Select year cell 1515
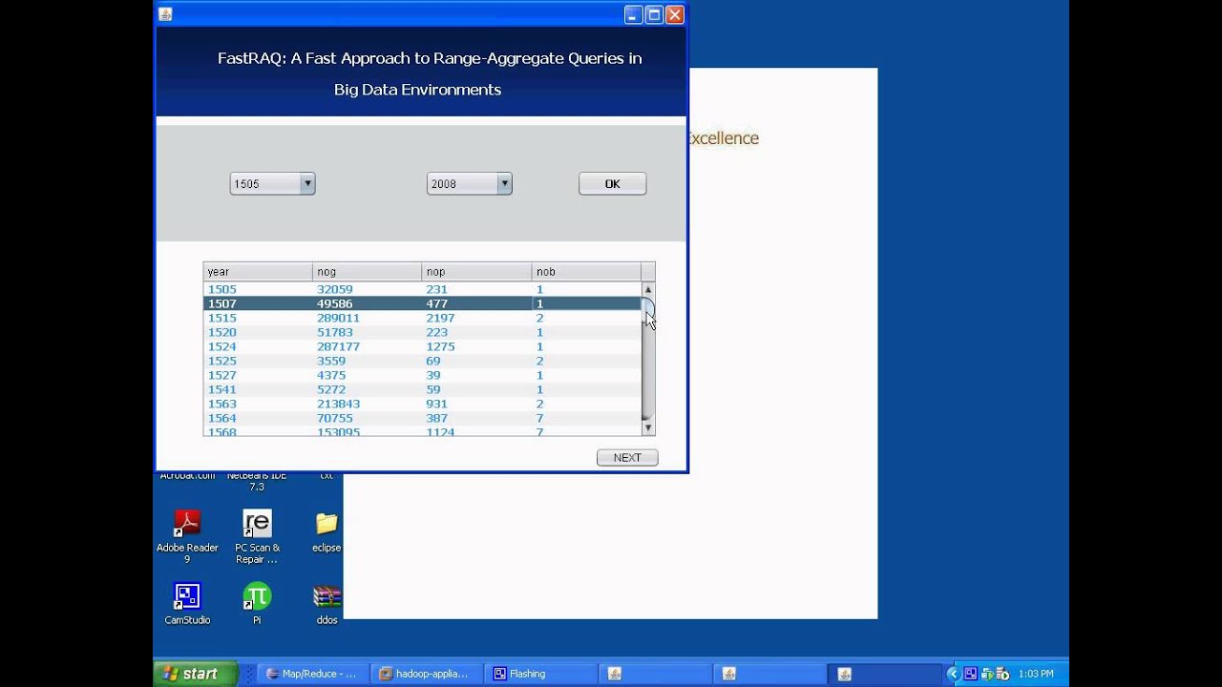This screenshot has height=687, width=1222. click(x=258, y=318)
